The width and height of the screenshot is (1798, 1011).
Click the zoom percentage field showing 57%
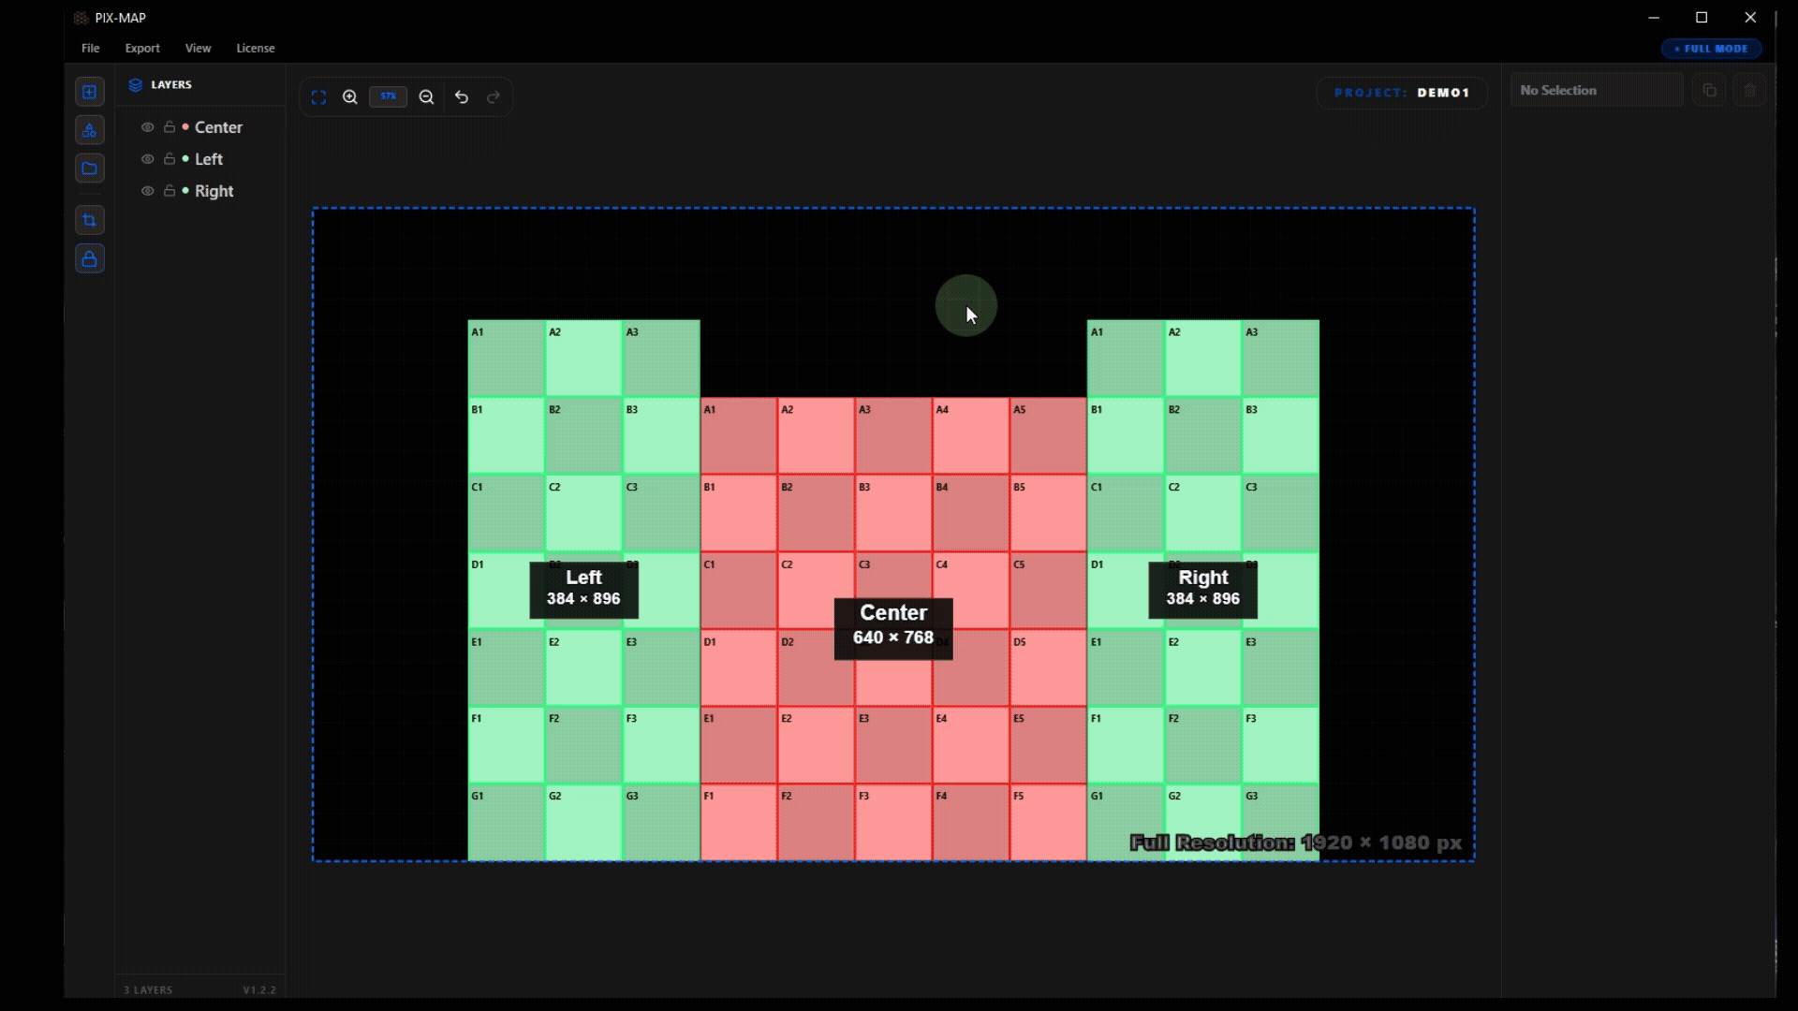pos(388,96)
